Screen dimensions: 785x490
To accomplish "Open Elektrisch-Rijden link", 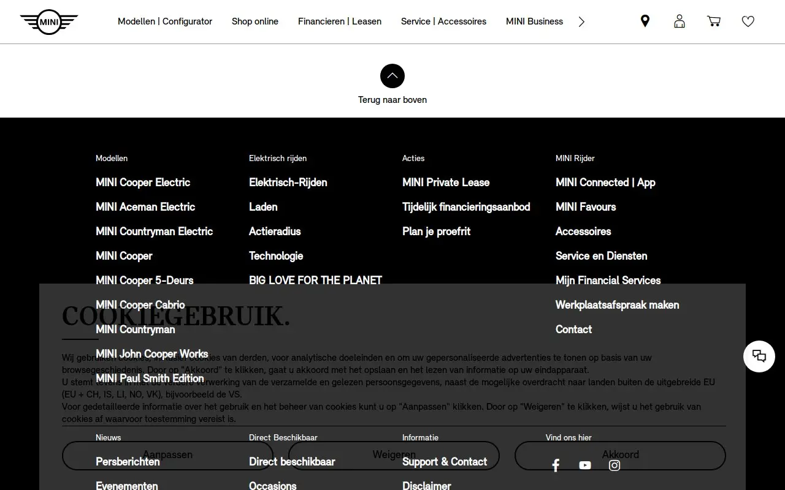I will click(x=288, y=183).
